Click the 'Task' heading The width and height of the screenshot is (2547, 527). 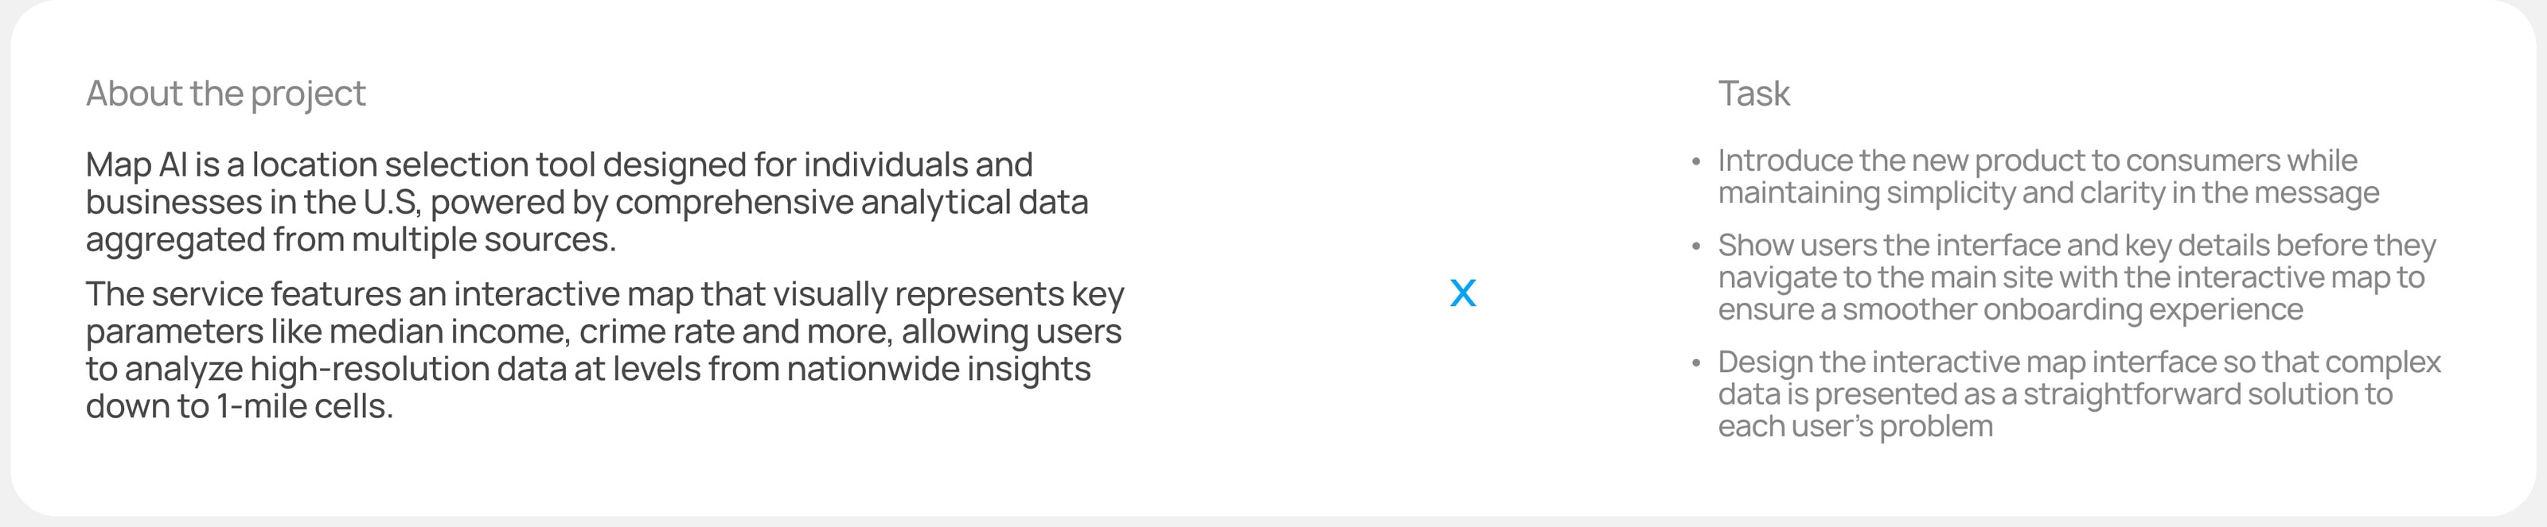pos(1753,94)
